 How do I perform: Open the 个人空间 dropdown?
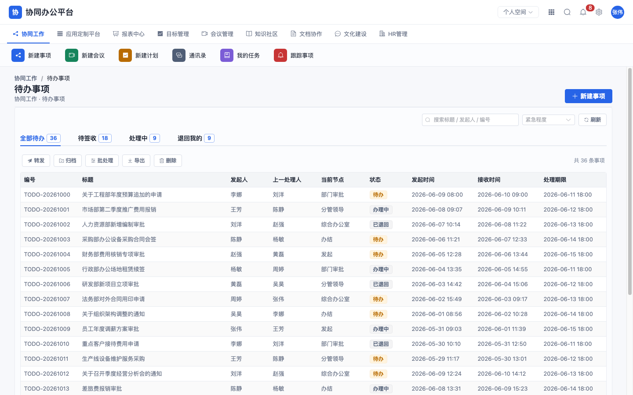(x=518, y=12)
